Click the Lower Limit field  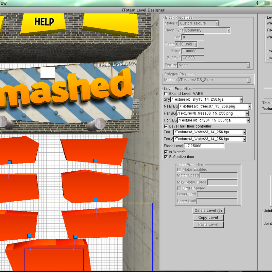pos(217,194)
